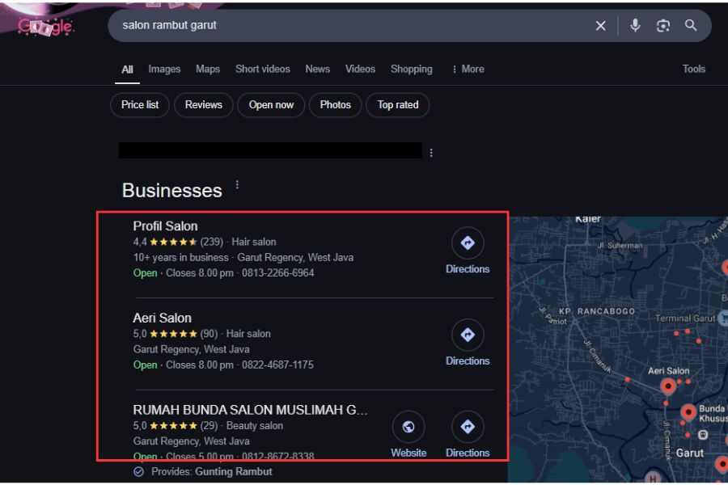Open the Tools search options

tap(693, 70)
